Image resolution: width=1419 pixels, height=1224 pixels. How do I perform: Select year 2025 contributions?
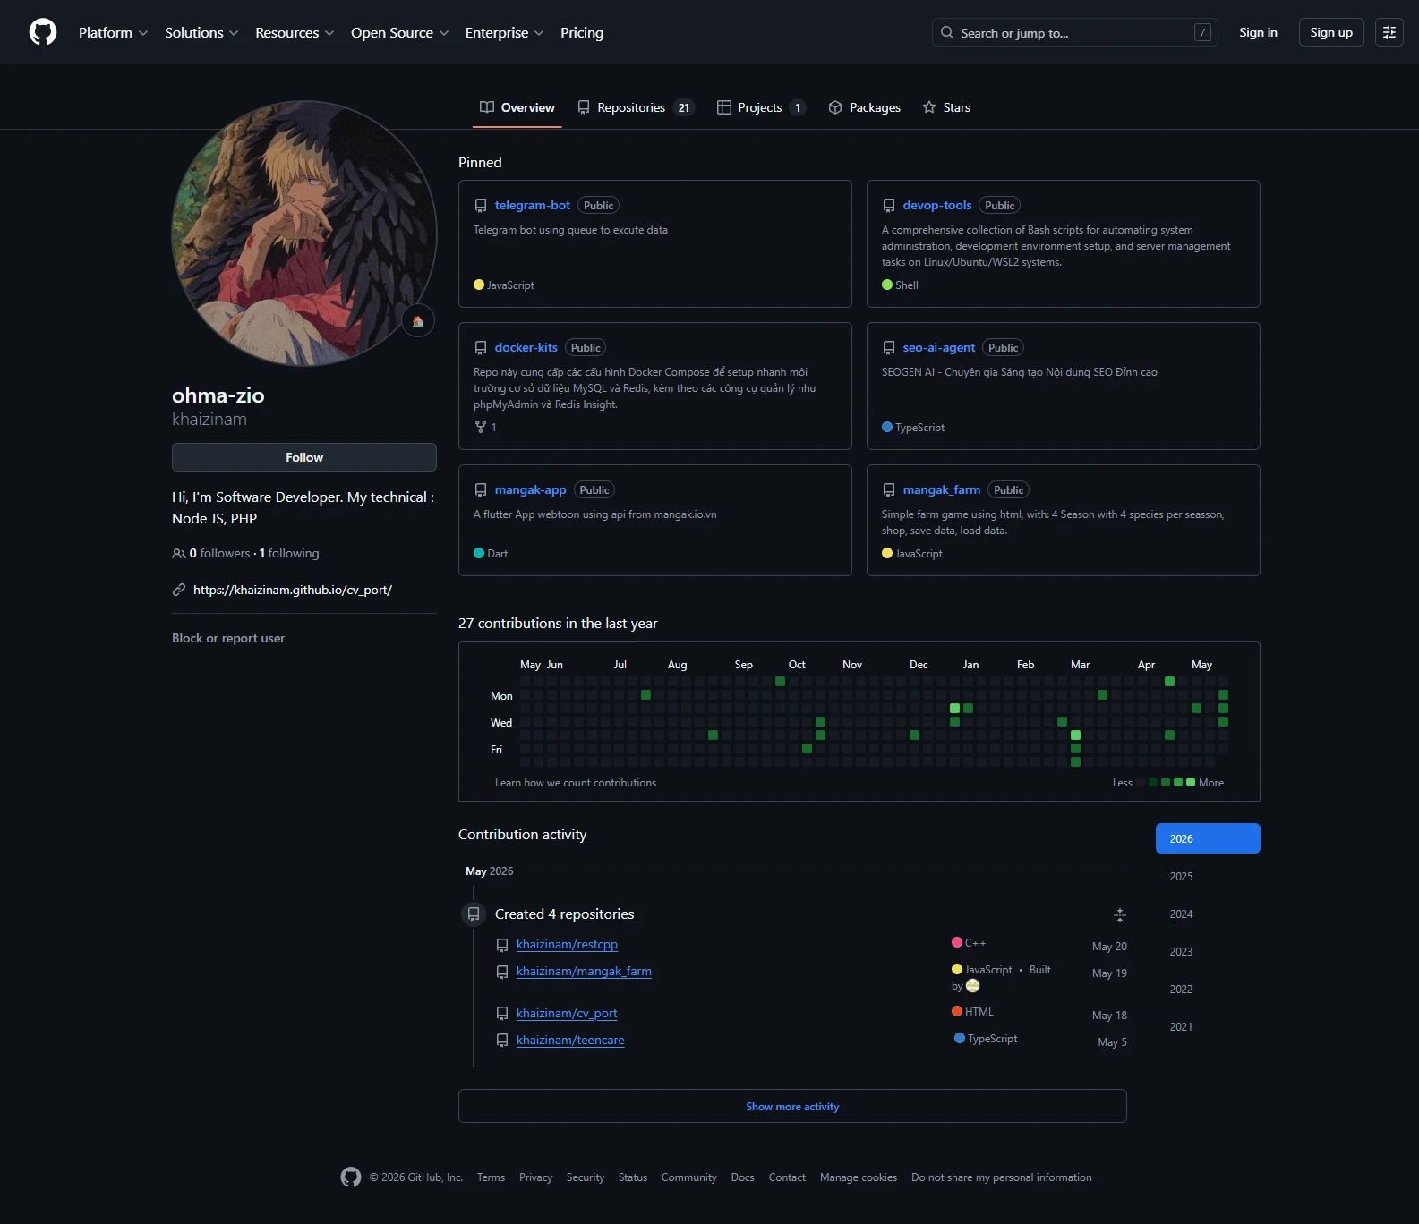pos(1208,876)
